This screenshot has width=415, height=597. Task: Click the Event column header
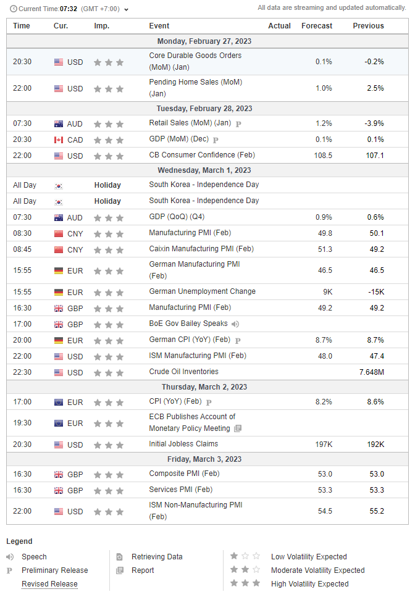(159, 26)
